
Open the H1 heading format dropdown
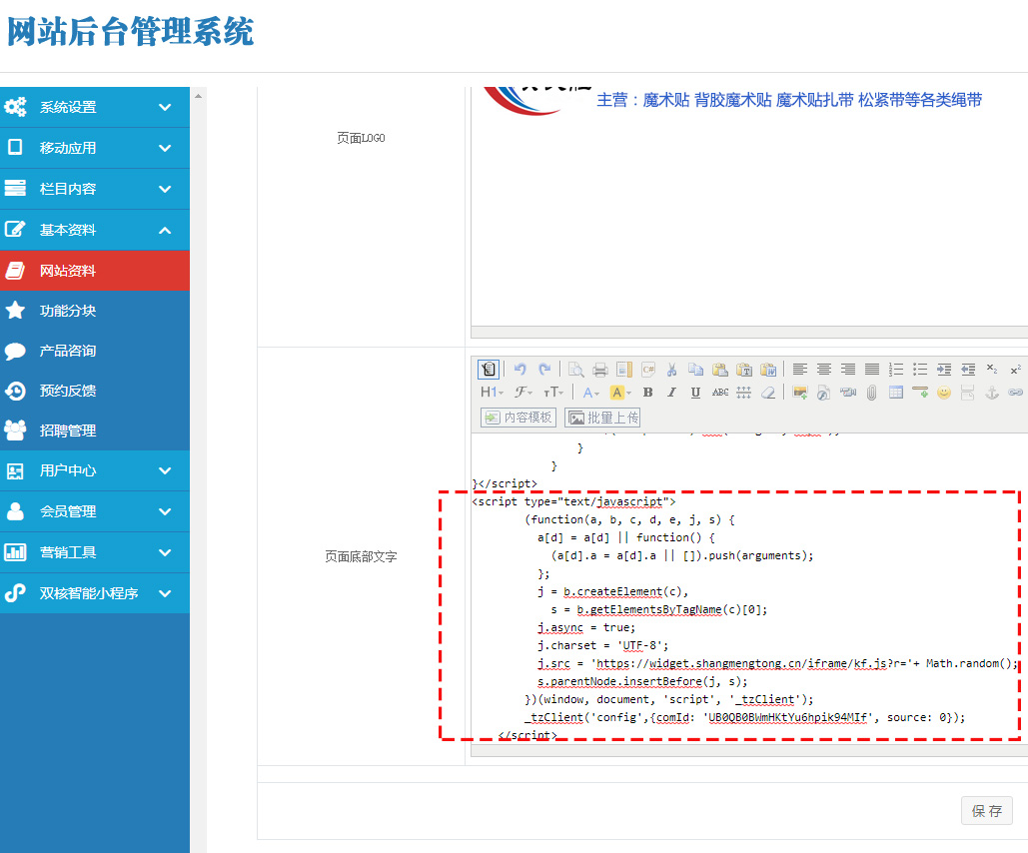[492, 393]
